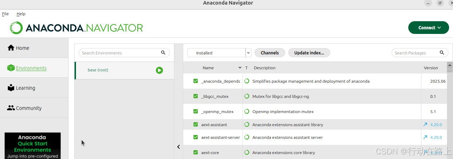Screen dimensions: 453x159
Task: Click the package type icon of aext-assistant
Action: click(x=247, y=125)
